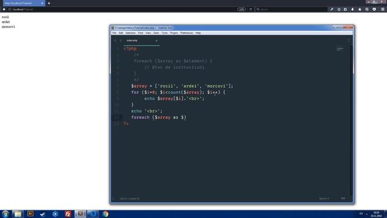Click the "rosii" output text in the browser
The width and height of the screenshot is (387, 218).
point(5,17)
